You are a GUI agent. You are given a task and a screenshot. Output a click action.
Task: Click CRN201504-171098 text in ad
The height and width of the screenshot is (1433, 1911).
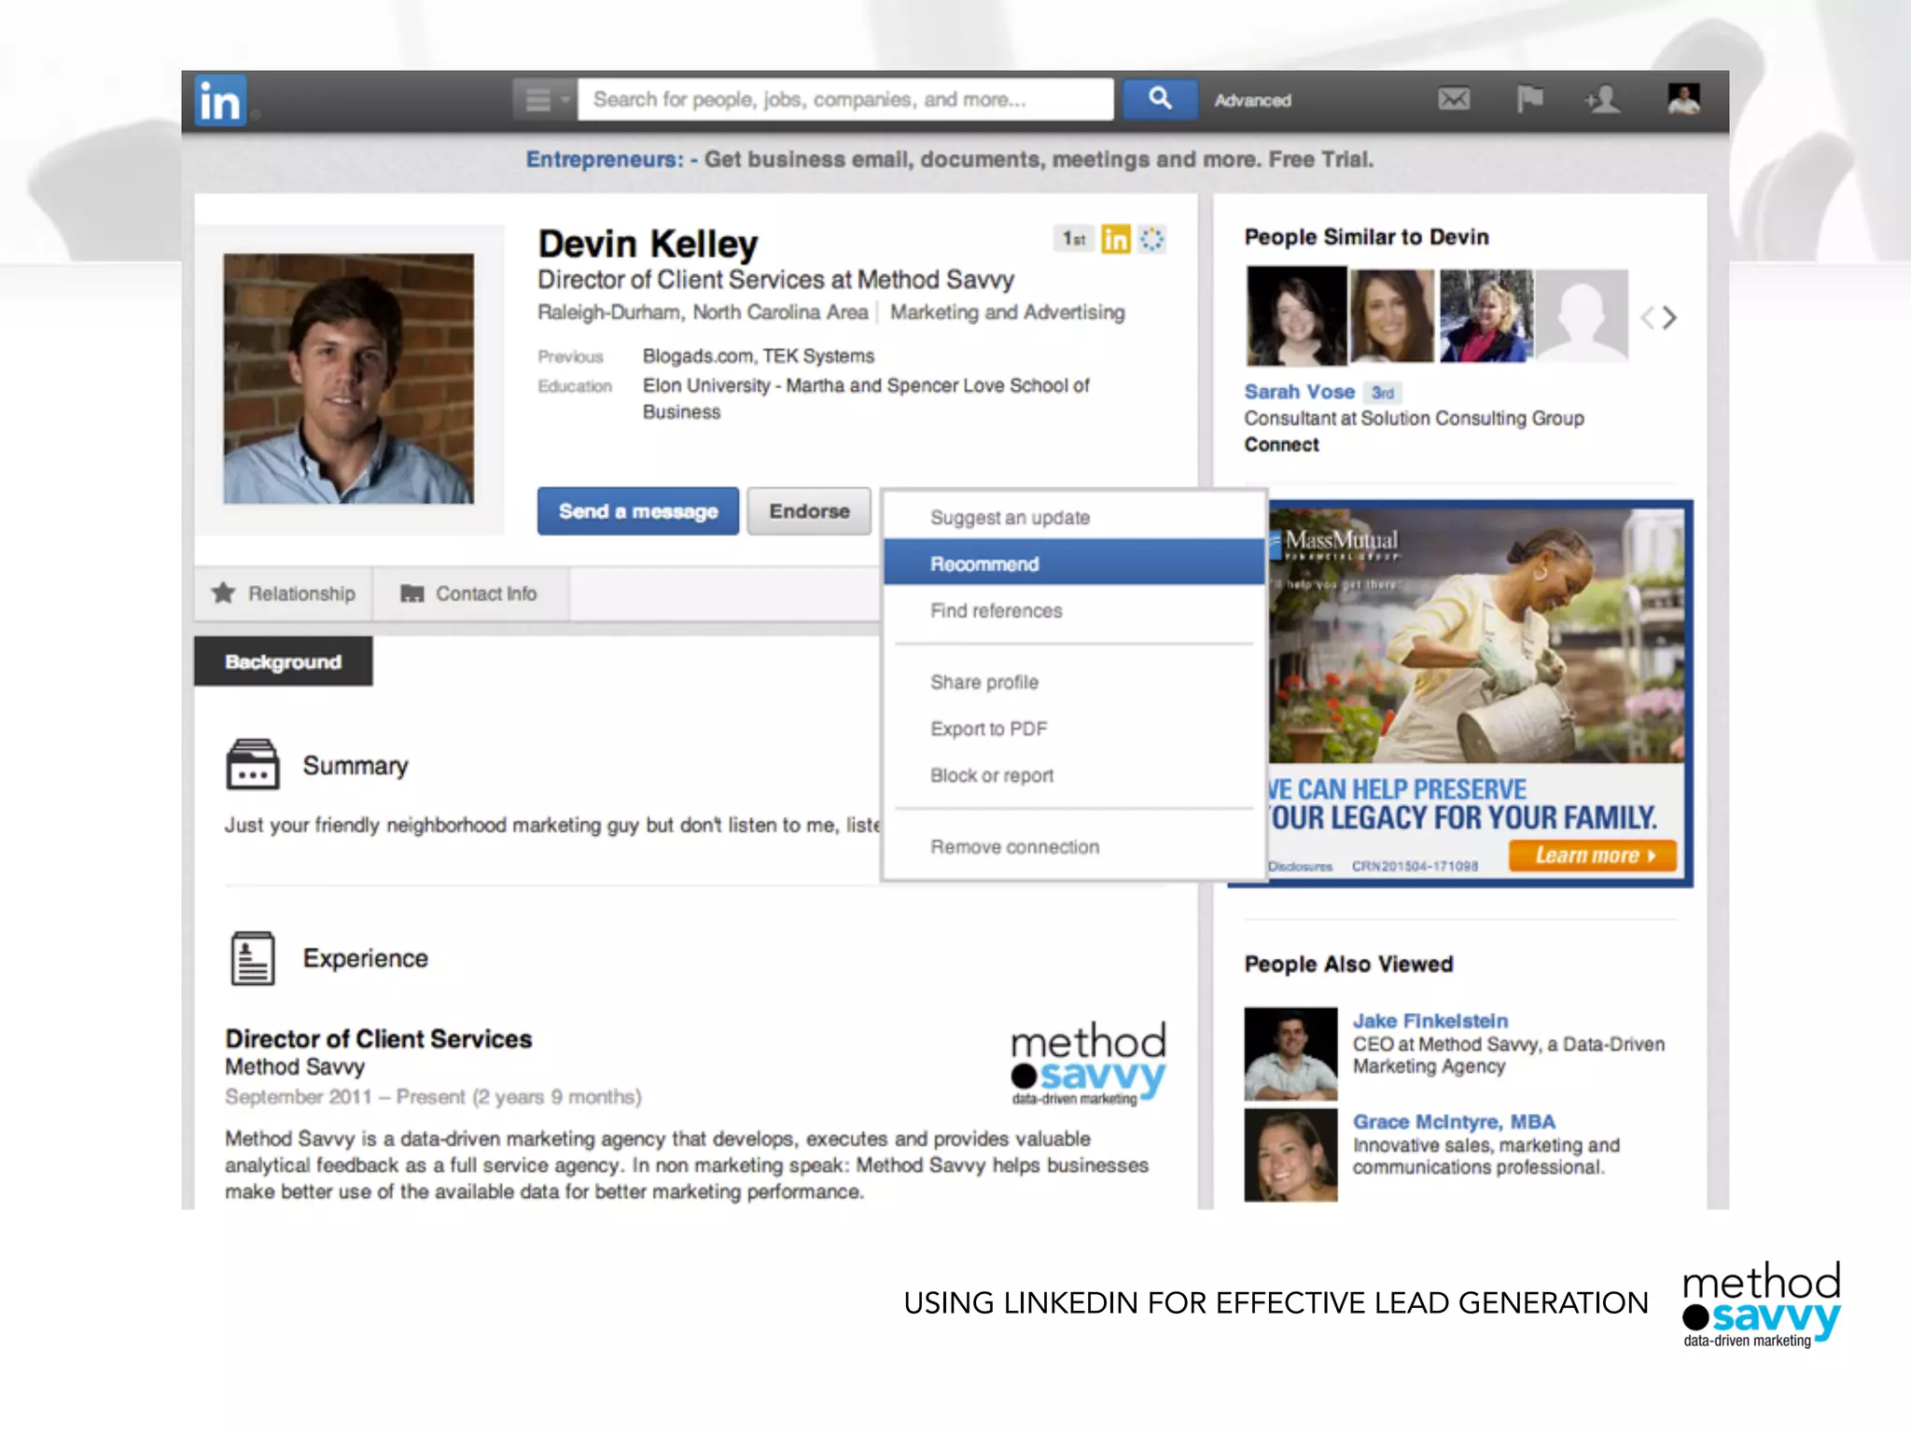point(1415,867)
